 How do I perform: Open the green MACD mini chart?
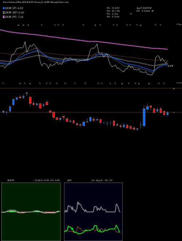[31, 212]
